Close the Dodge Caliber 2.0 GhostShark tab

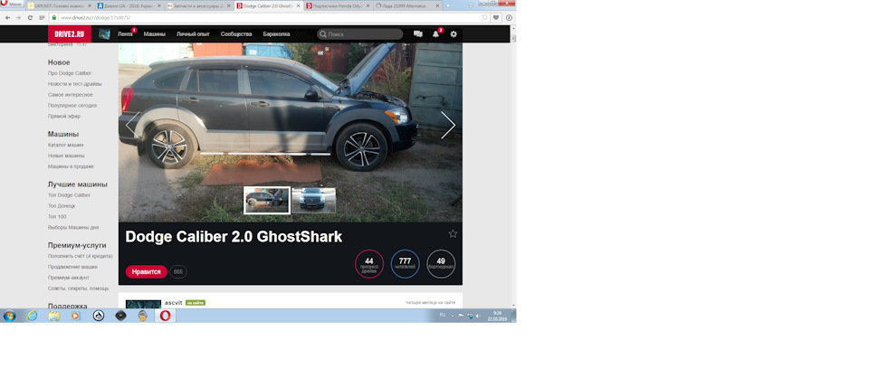(298, 5)
